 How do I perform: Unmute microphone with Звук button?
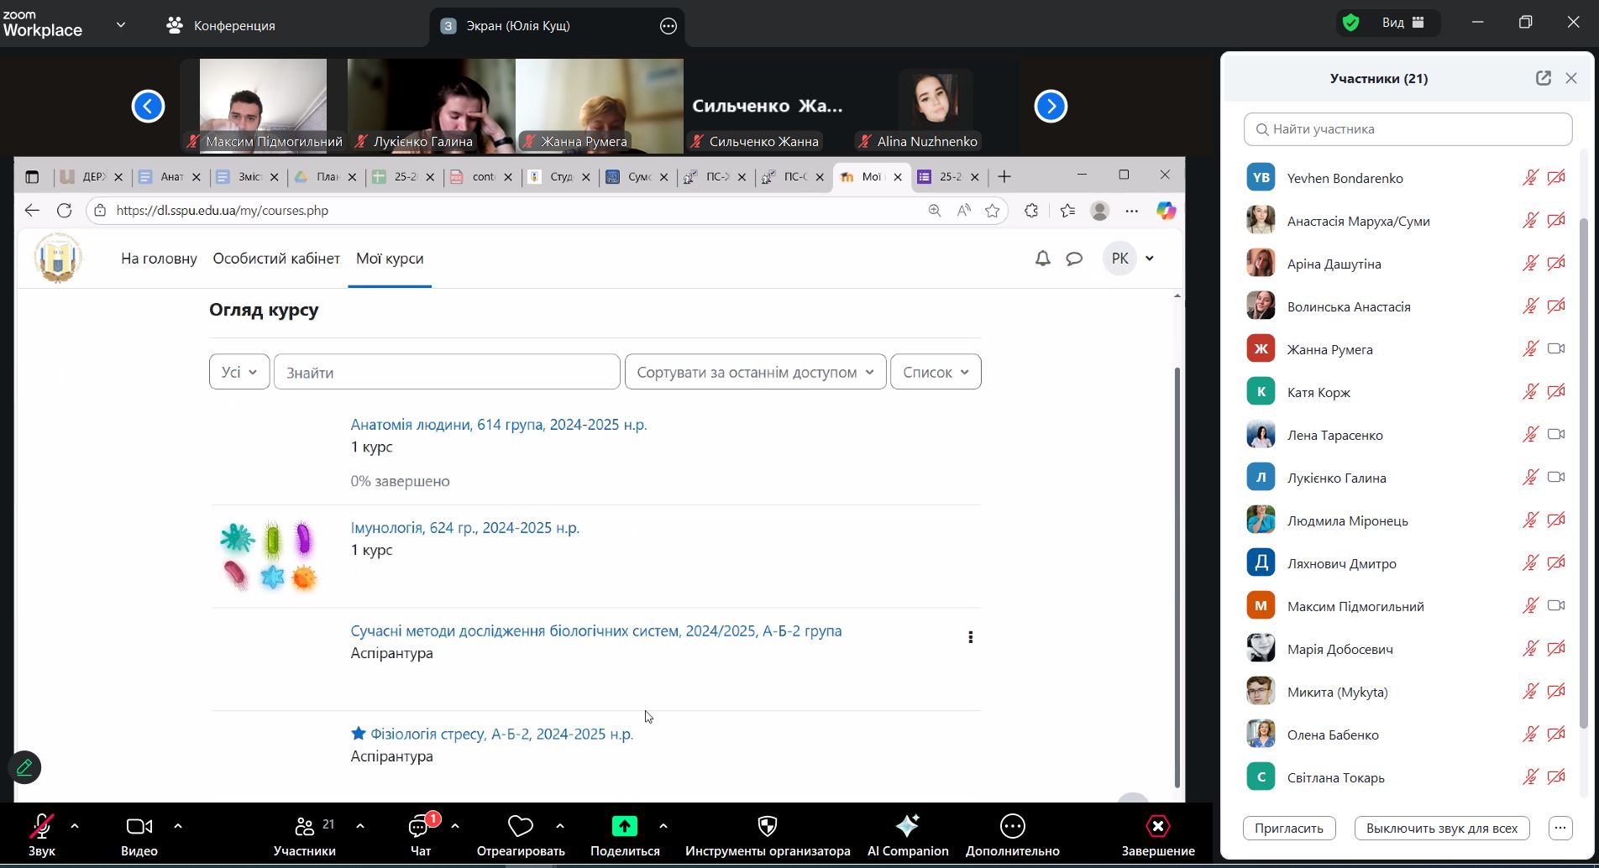point(41,827)
